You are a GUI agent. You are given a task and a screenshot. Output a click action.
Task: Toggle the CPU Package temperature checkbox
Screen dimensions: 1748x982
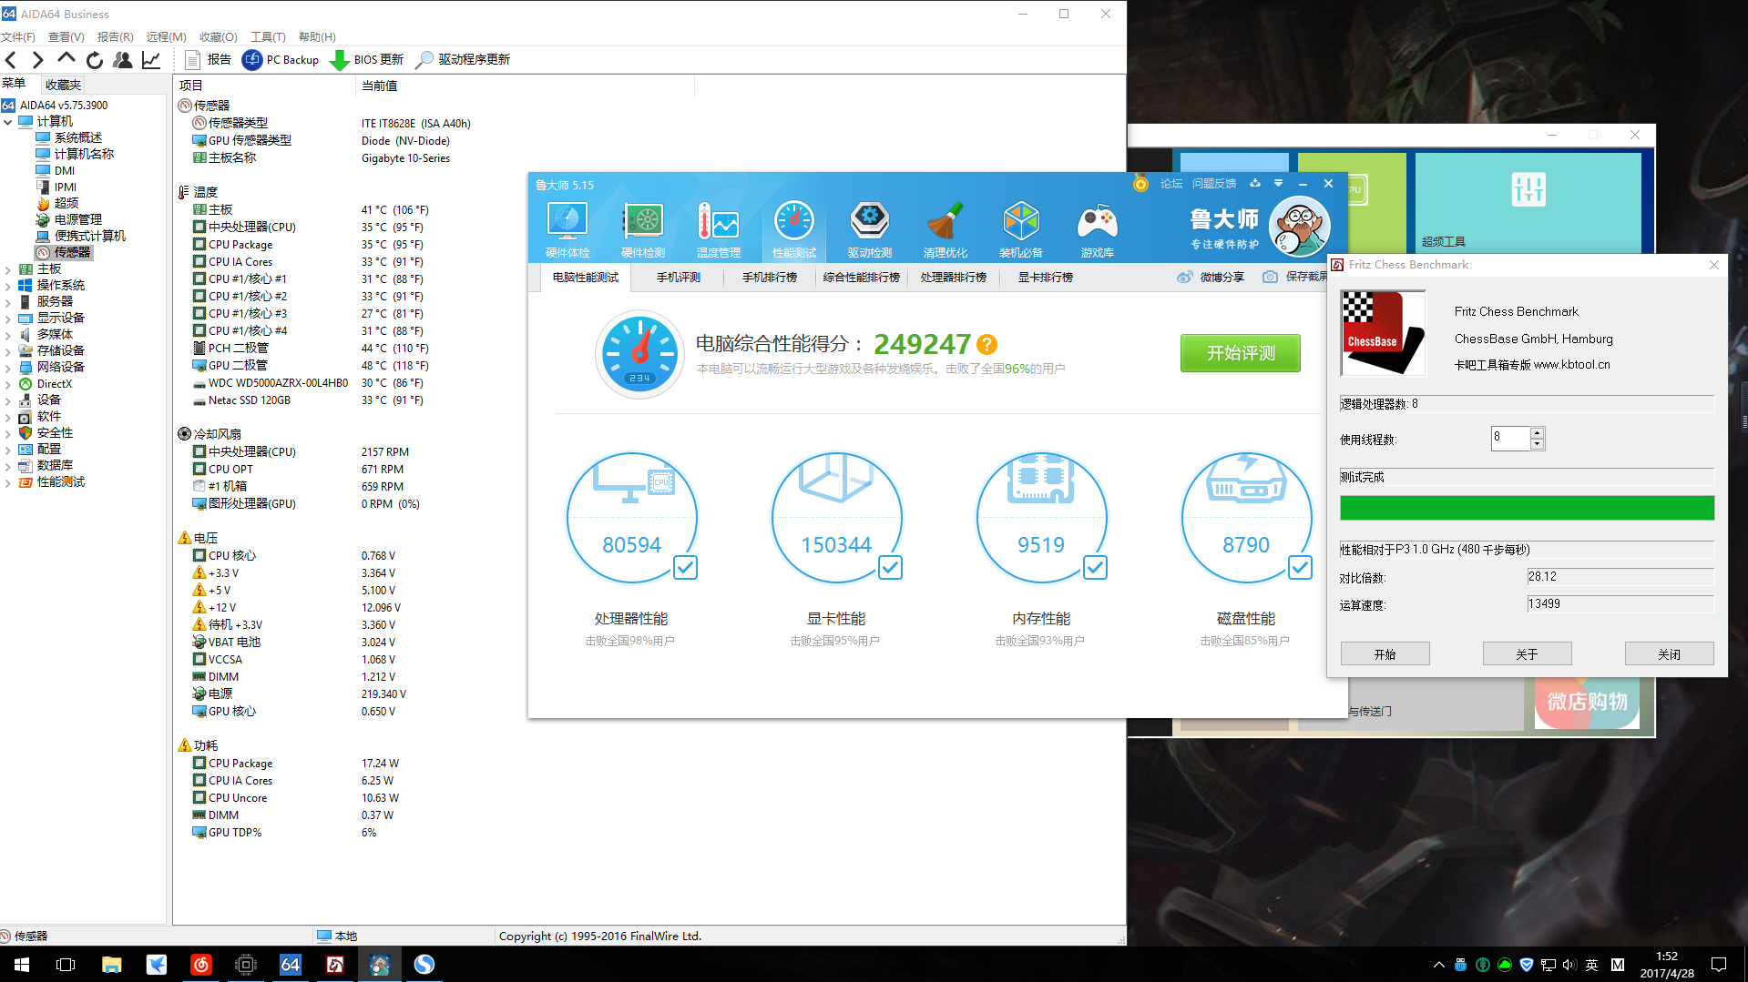coord(199,245)
